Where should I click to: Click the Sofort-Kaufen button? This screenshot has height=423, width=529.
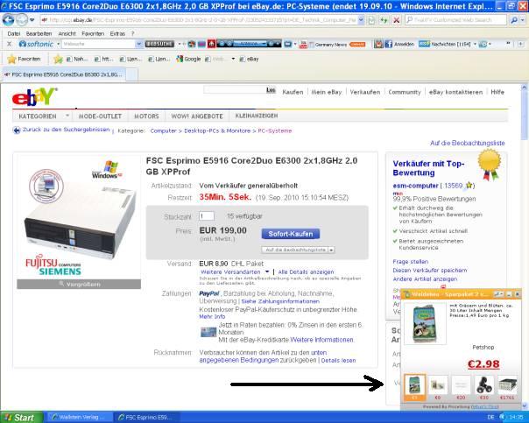coord(291,234)
